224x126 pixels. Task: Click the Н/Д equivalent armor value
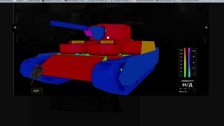coord(187,85)
